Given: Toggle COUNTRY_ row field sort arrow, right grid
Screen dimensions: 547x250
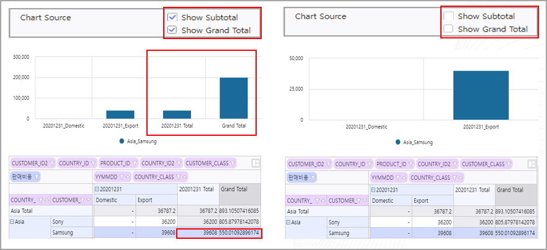Looking at the screenshot, I should tap(323, 201).
